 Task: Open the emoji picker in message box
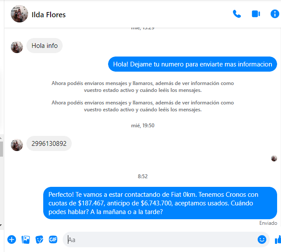(262, 239)
